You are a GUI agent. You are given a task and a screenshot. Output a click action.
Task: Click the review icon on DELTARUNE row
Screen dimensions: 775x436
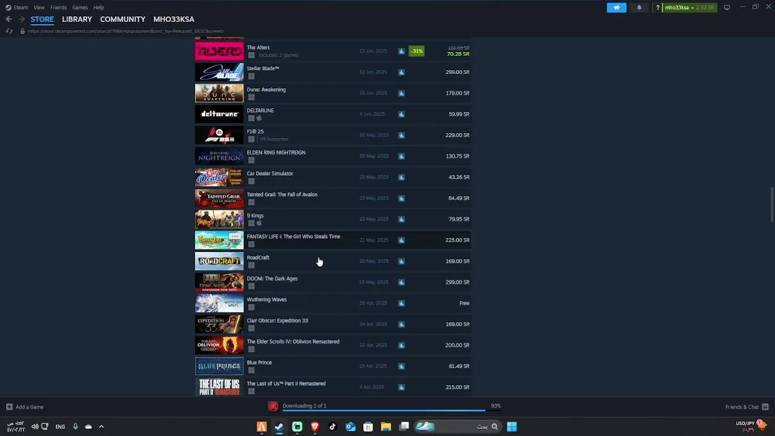click(x=401, y=114)
